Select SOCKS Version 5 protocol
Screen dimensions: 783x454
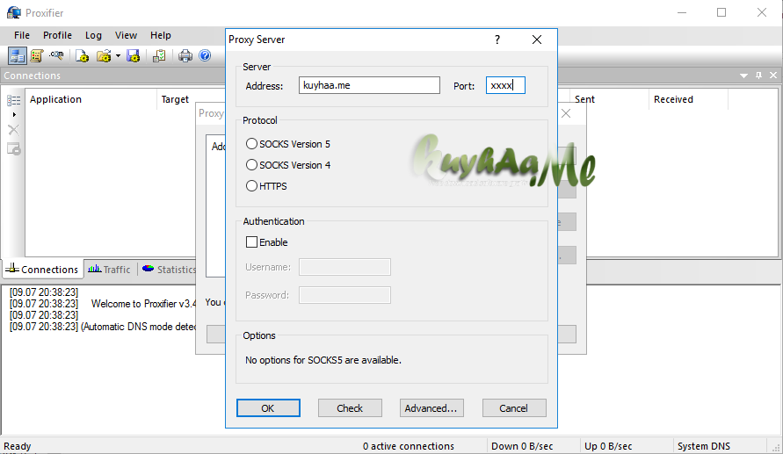(x=288, y=144)
